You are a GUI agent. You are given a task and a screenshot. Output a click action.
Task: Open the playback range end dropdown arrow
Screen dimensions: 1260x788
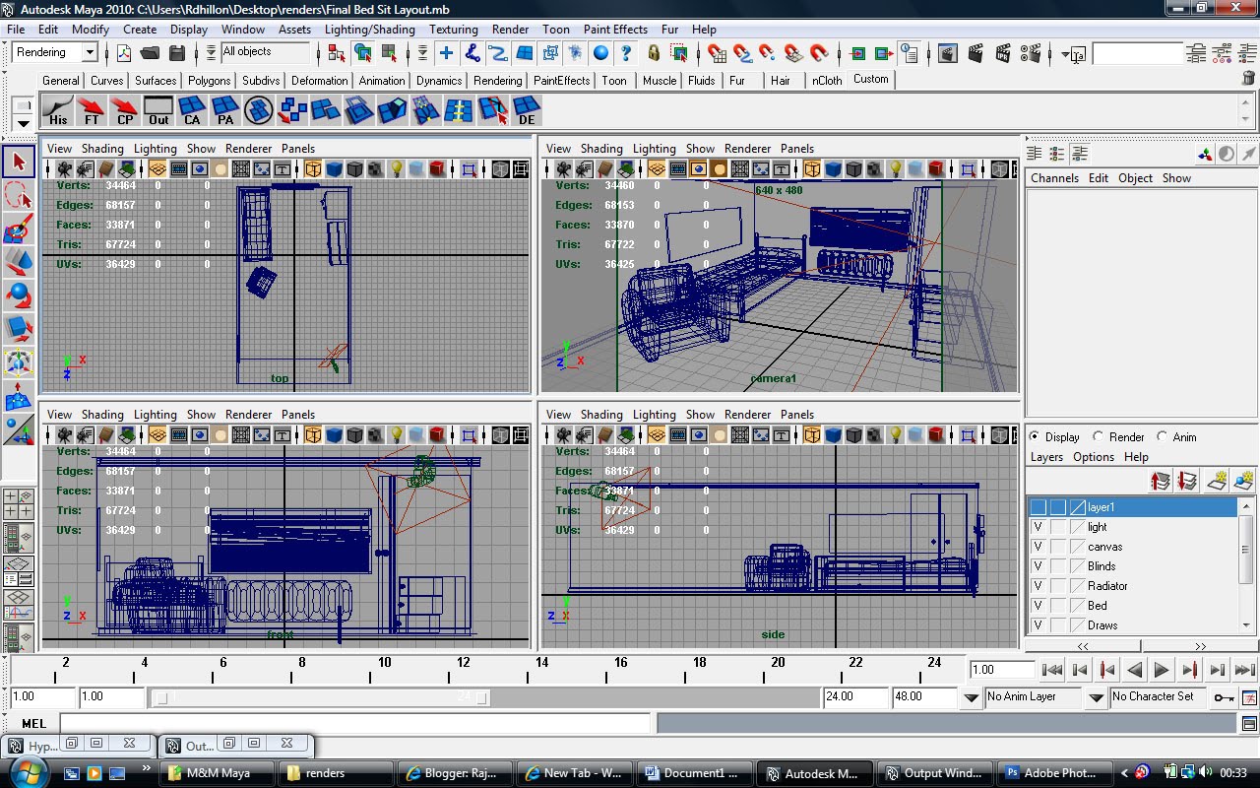(x=972, y=697)
